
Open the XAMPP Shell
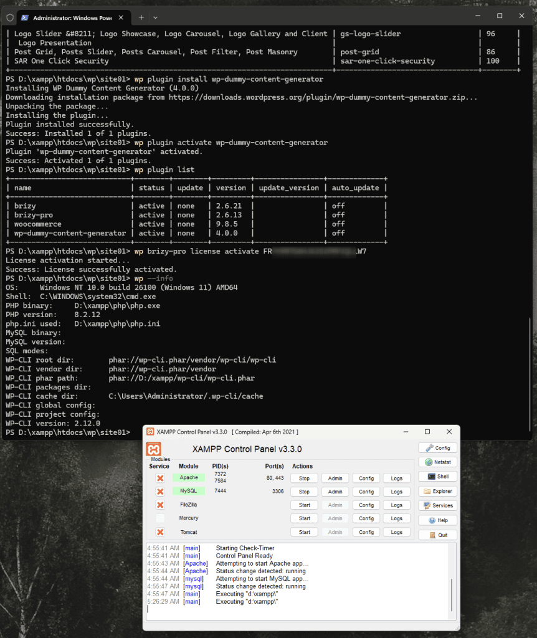point(438,477)
